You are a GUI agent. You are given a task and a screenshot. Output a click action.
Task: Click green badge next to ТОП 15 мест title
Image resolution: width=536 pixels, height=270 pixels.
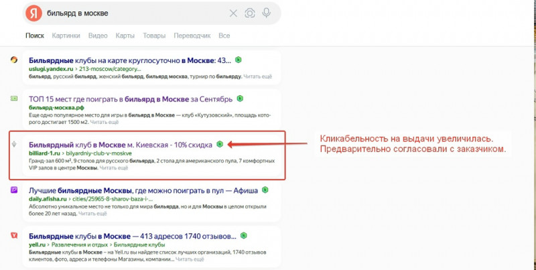[x=240, y=98]
